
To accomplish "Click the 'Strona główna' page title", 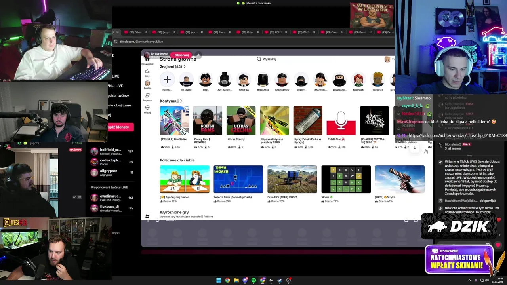I will click(x=178, y=59).
